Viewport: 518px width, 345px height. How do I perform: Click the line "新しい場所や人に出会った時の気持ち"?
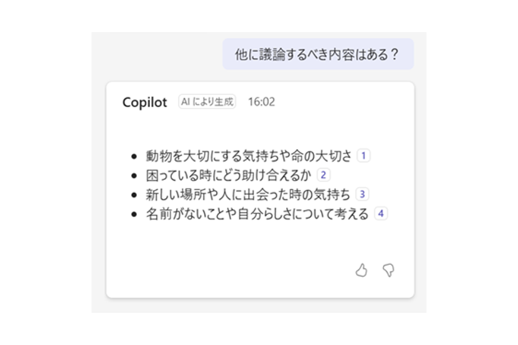coord(248,195)
